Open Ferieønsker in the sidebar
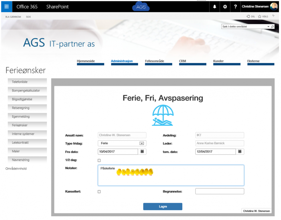Image resolution: width=281 pixels, height=220 pixels. (27, 125)
